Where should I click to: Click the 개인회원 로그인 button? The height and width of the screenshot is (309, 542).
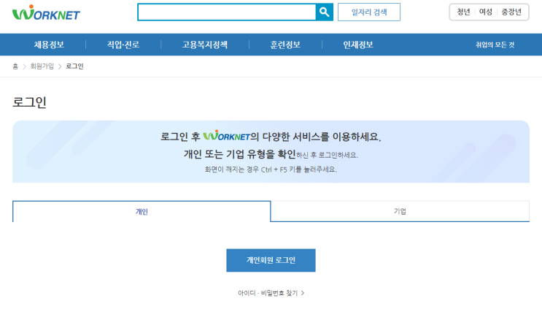tap(271, 260)
